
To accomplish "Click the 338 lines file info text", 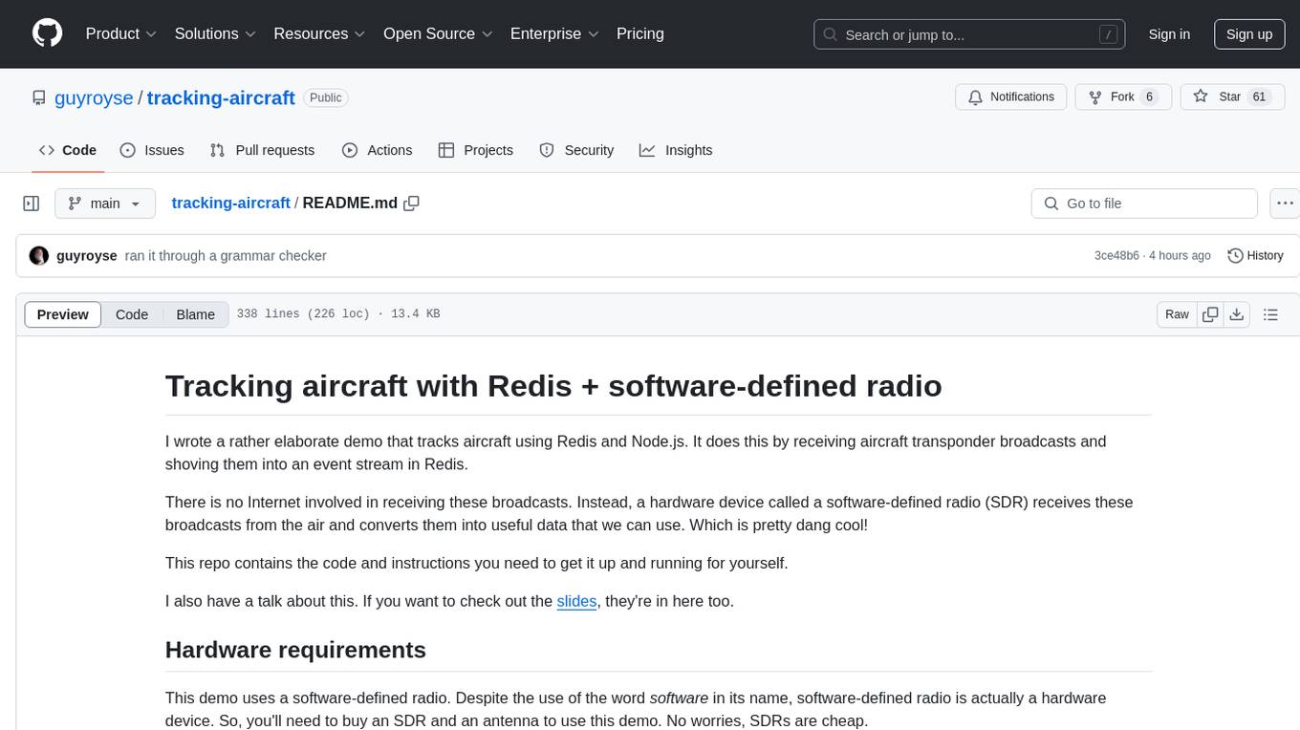I will [338, 314].
